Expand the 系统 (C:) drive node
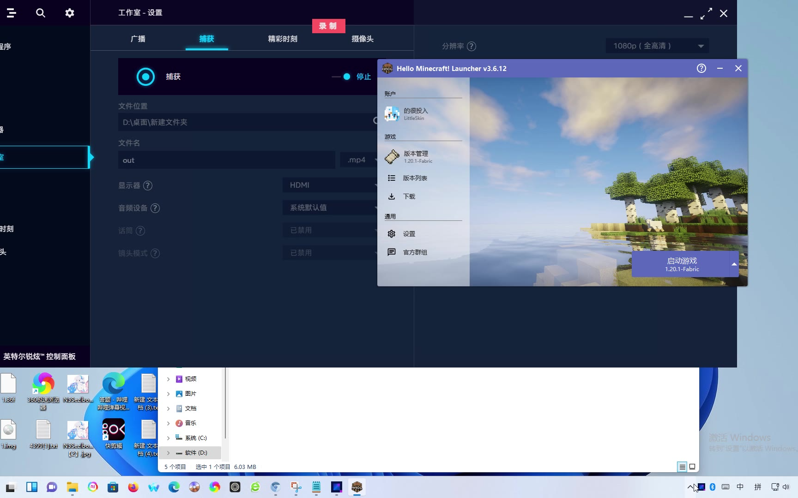The height and width of the screenshot is (498, 798). click(x=168, y=438)
